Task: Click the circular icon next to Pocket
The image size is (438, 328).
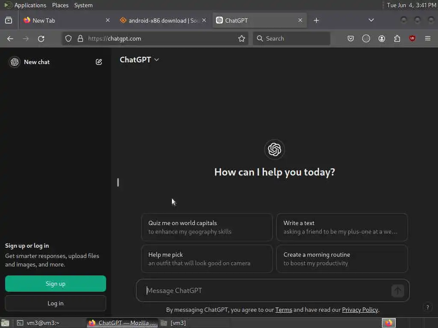Action: 366,38
